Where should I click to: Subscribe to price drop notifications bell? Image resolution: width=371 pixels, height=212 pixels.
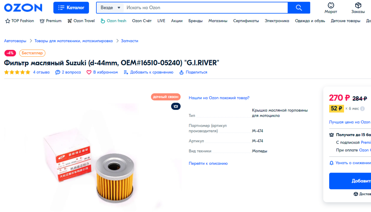331,163
